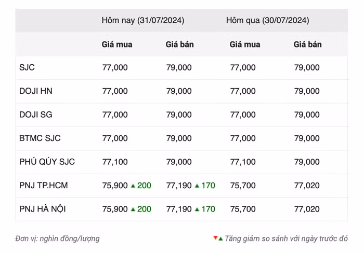Click today's 'Giá bán' column header
This screenshot has width=364, height=254.
click(180, 45)
